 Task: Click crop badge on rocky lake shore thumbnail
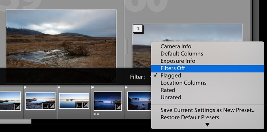coord(45,106)
